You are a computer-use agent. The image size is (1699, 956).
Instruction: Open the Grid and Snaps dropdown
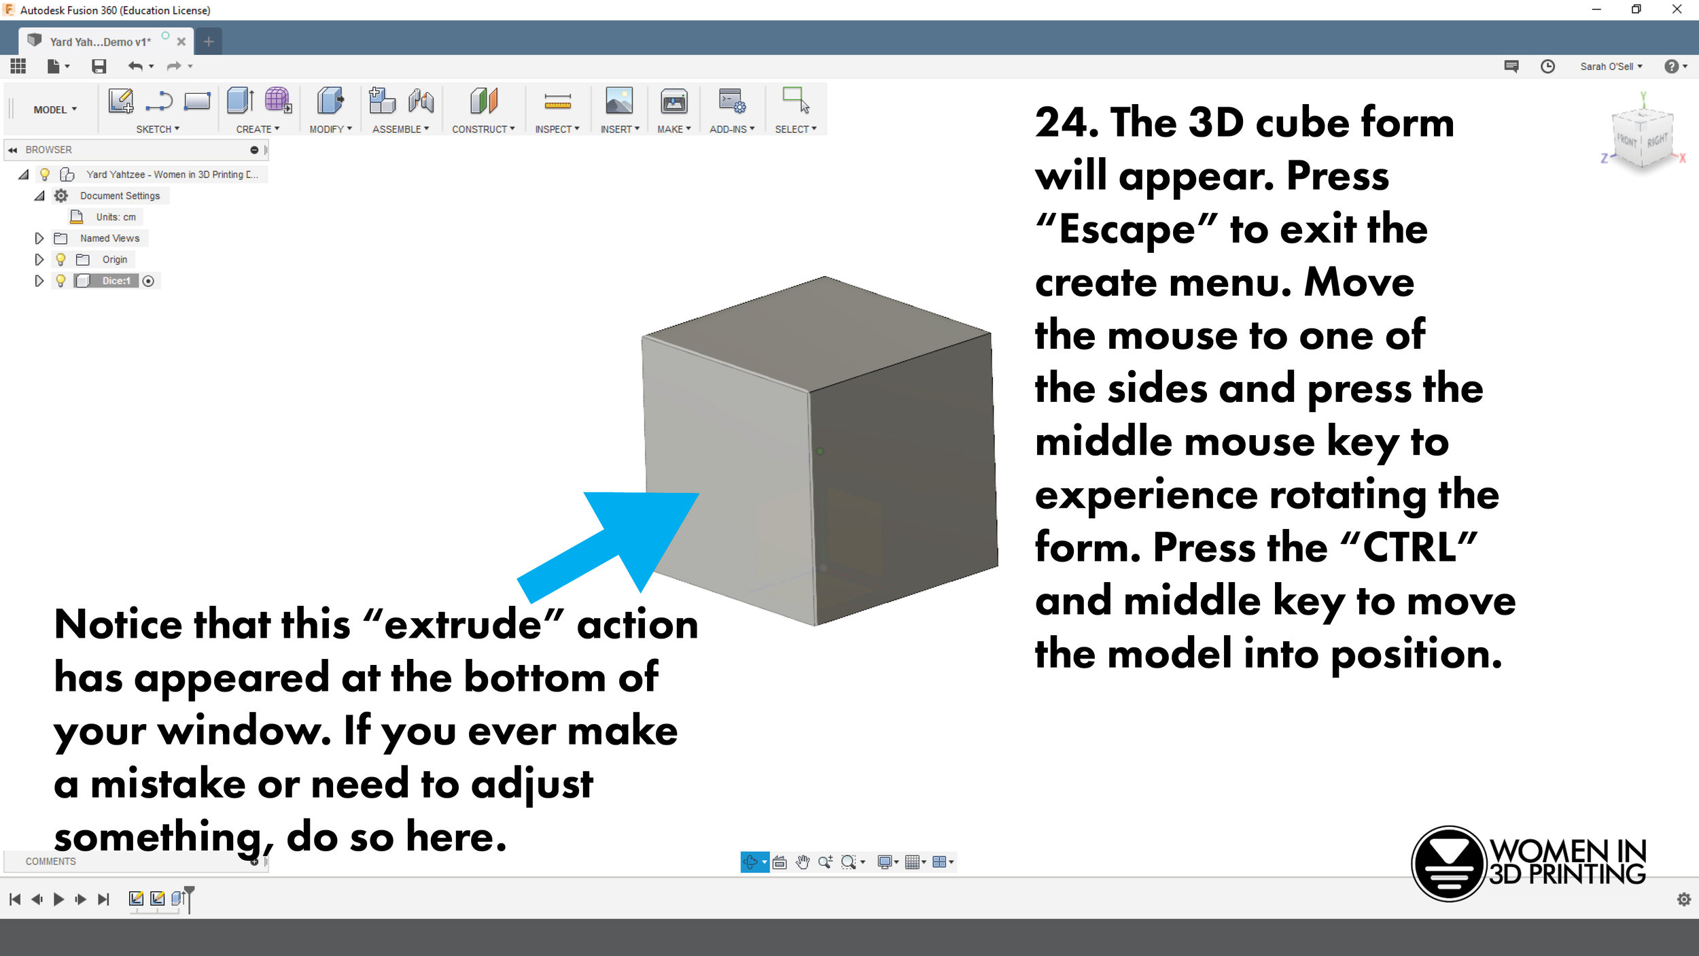pyautogui.click(x=915, y=862)
